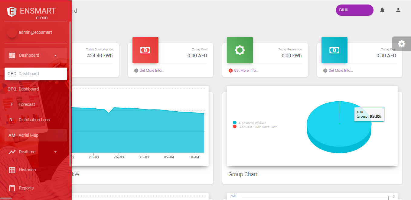Viewport: 411px width, 200px height.
Task: Open the user account profile icon
Action: click(398, 10)
